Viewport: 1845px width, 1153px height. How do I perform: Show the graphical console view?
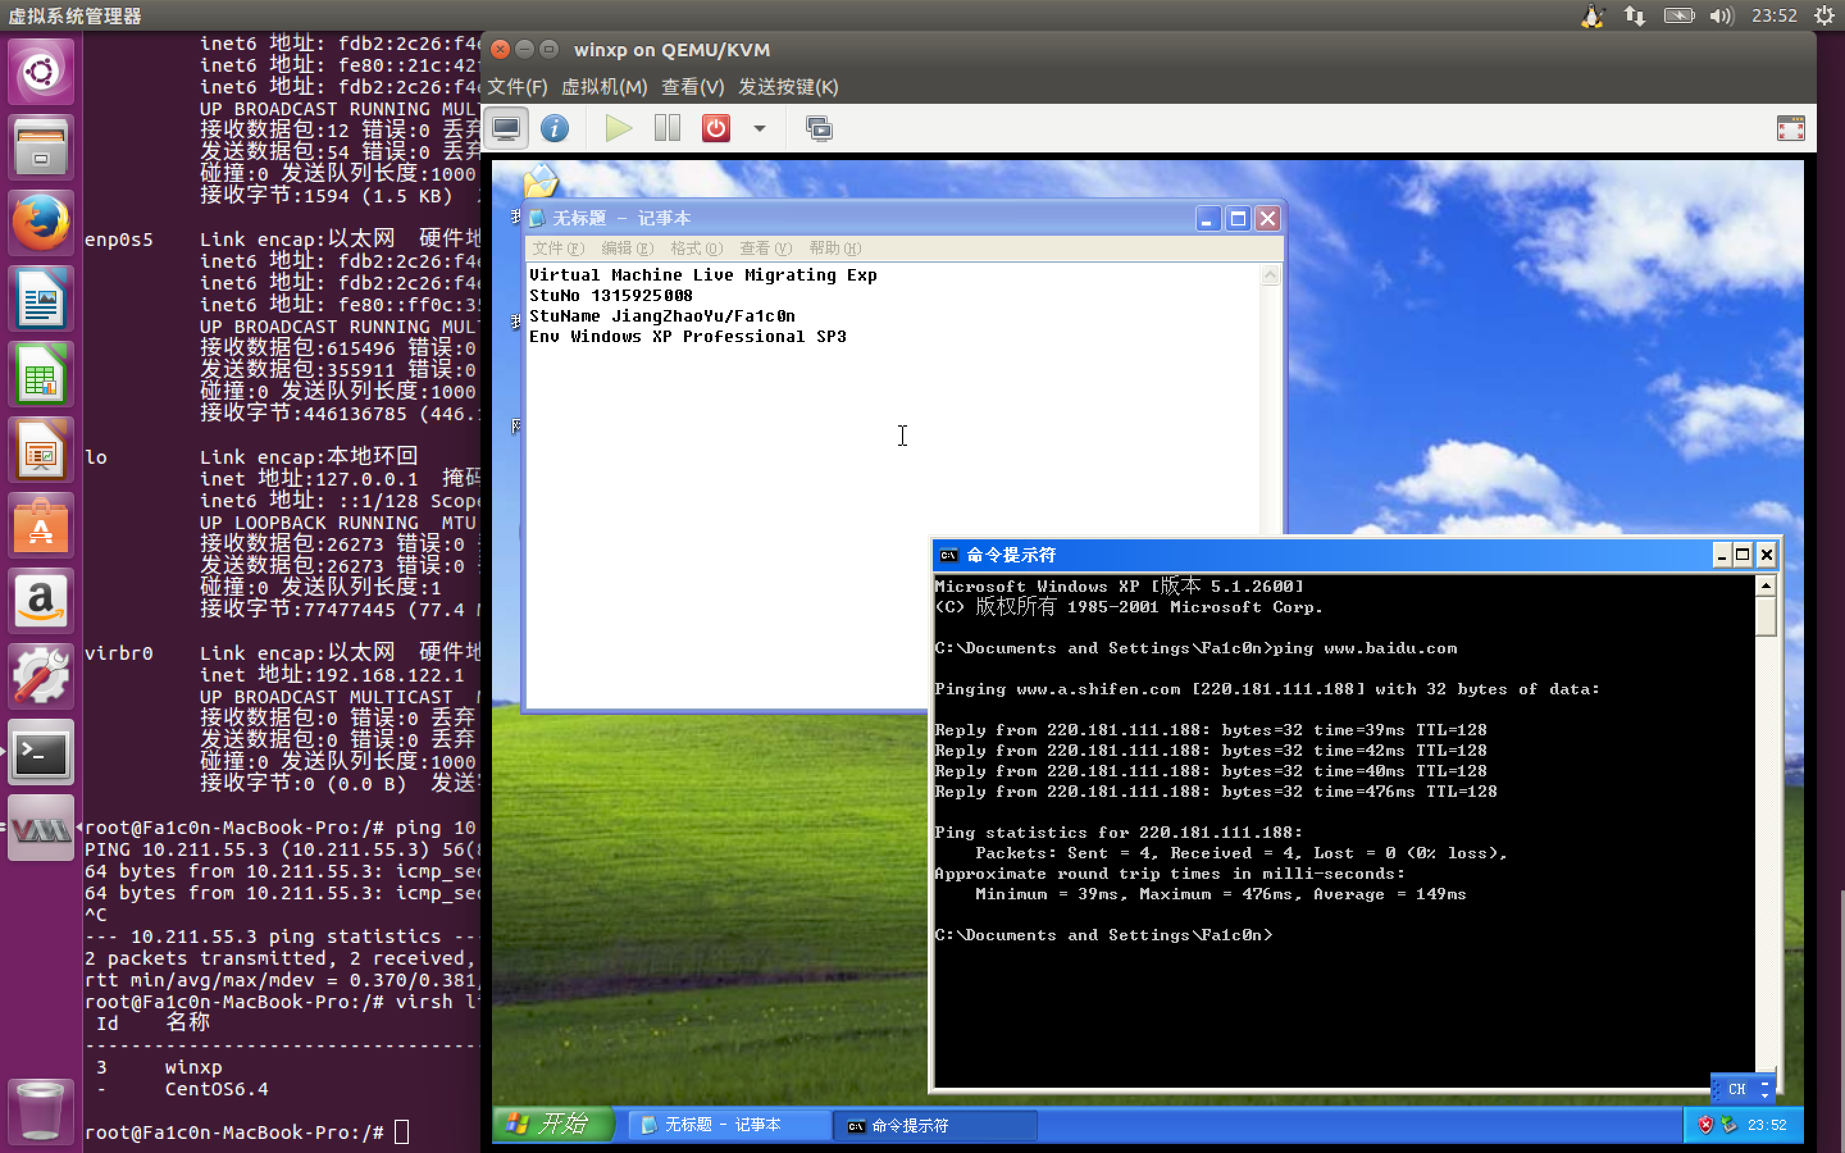pyautogui.click(x=506, y=128)
